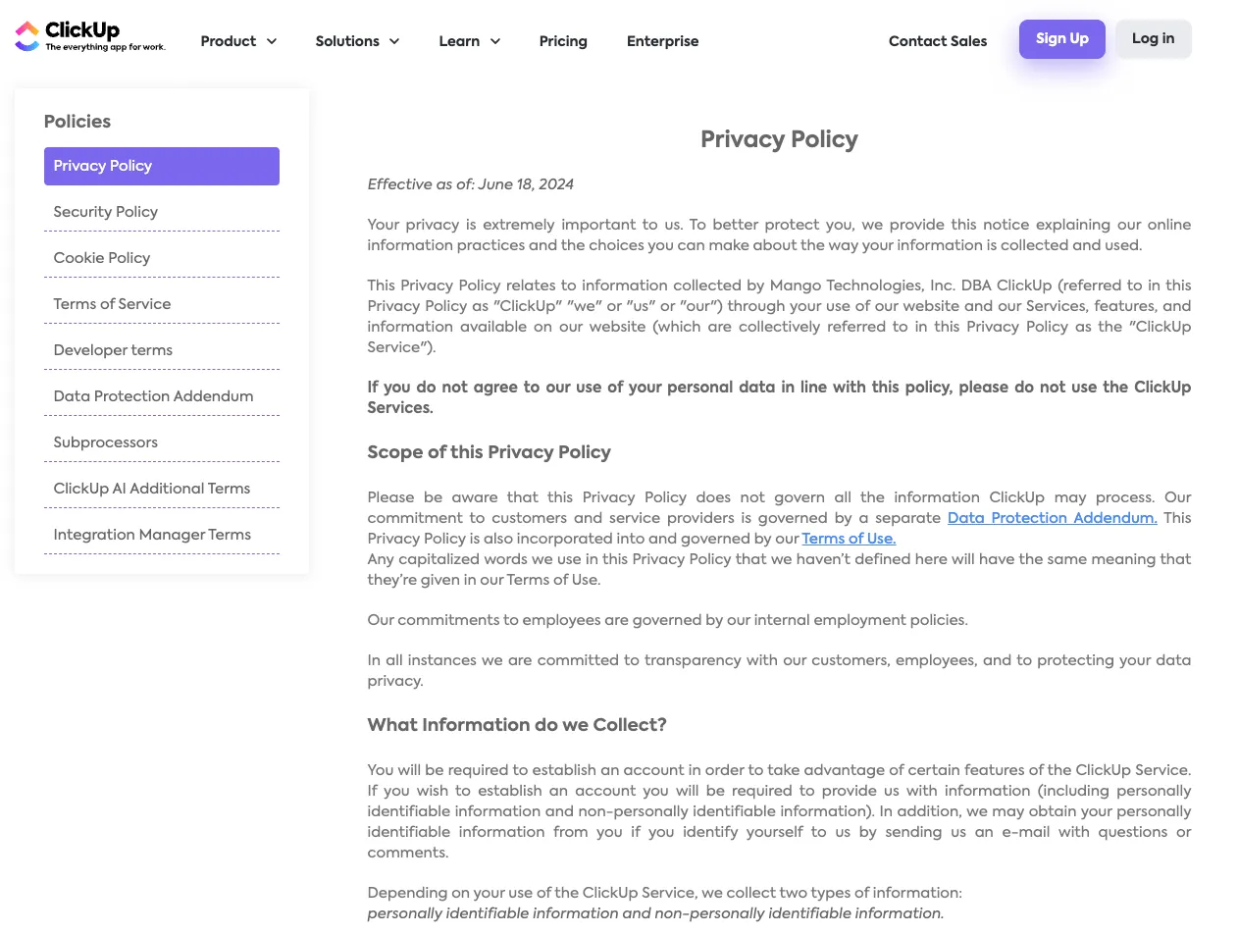Open ClickUp AI Additional Terms
This screenshot has height=934, width=1238.
tap(162, 489)
